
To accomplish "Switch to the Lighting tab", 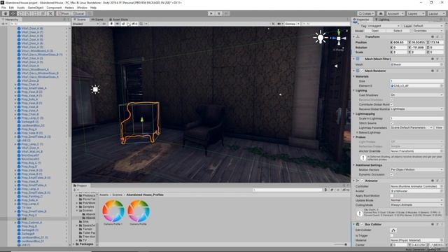I will pyautogui.click(x=382, y=20).
